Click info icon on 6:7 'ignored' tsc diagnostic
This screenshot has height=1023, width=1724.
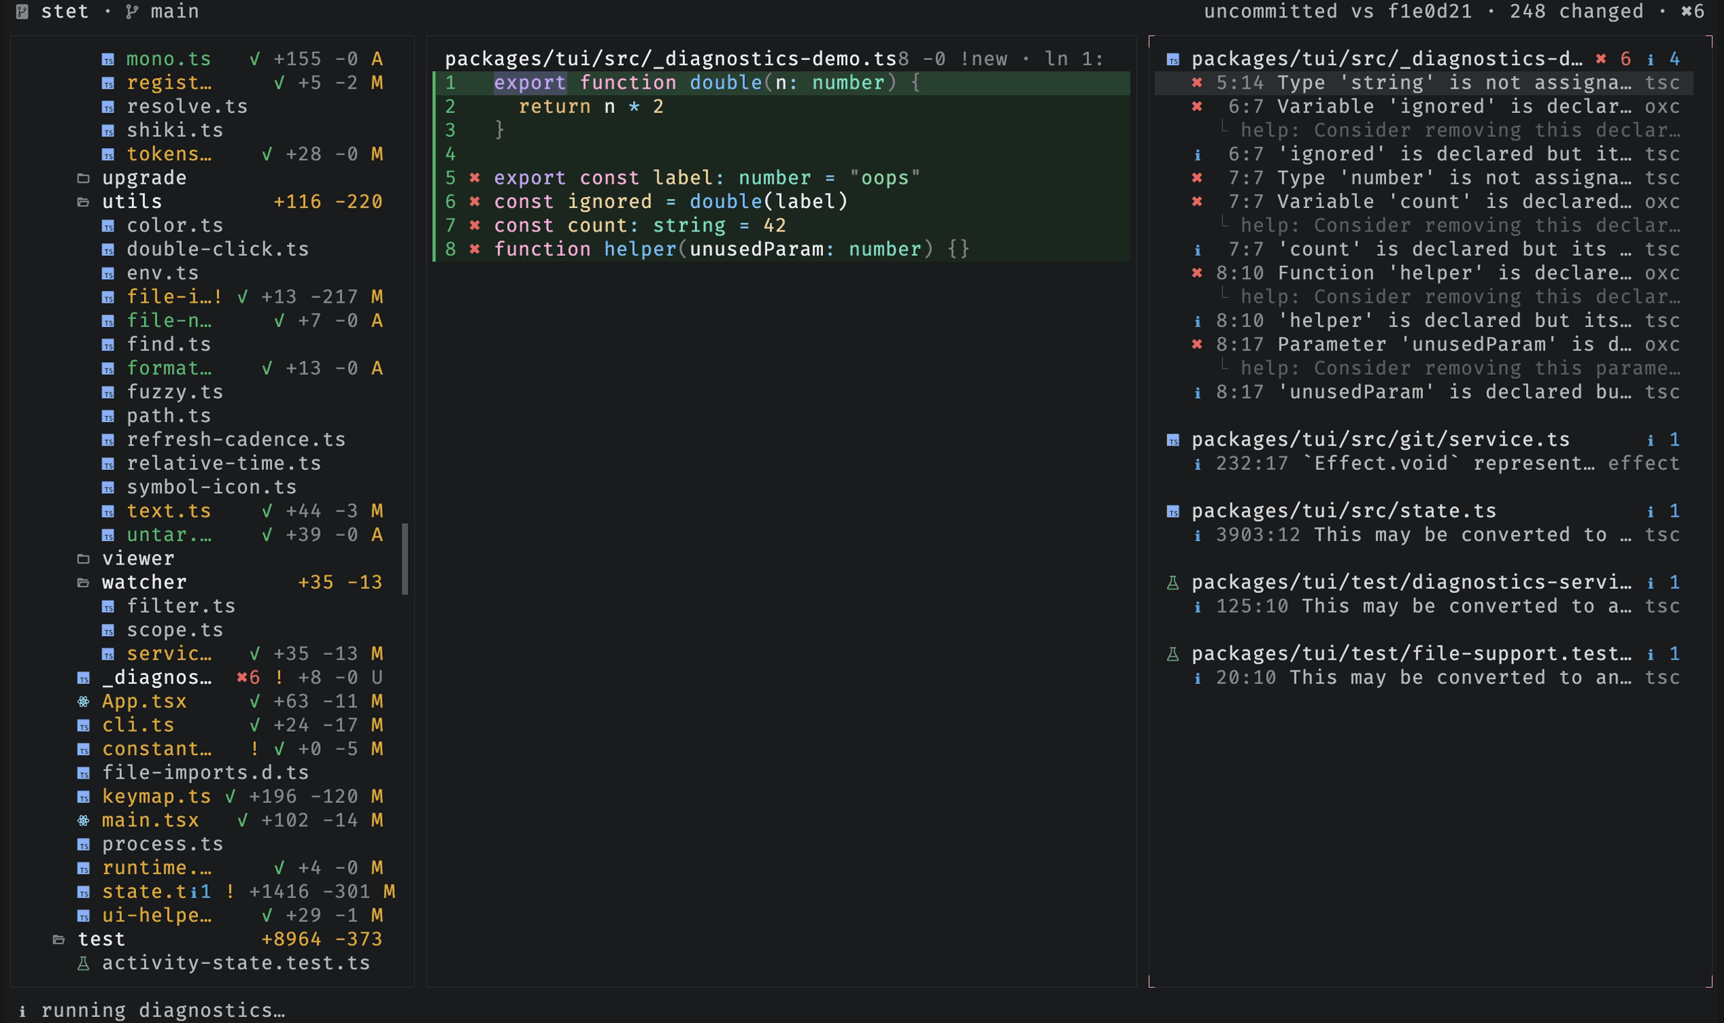pos(1197,155)
